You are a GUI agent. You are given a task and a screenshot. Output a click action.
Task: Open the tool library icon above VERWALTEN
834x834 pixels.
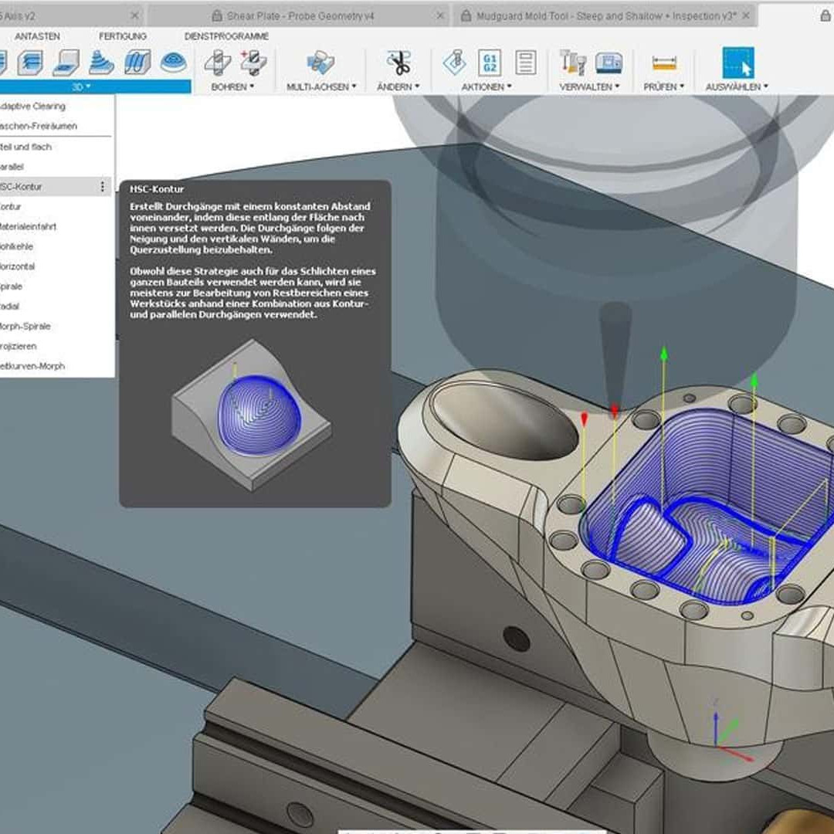pos(574,63)
